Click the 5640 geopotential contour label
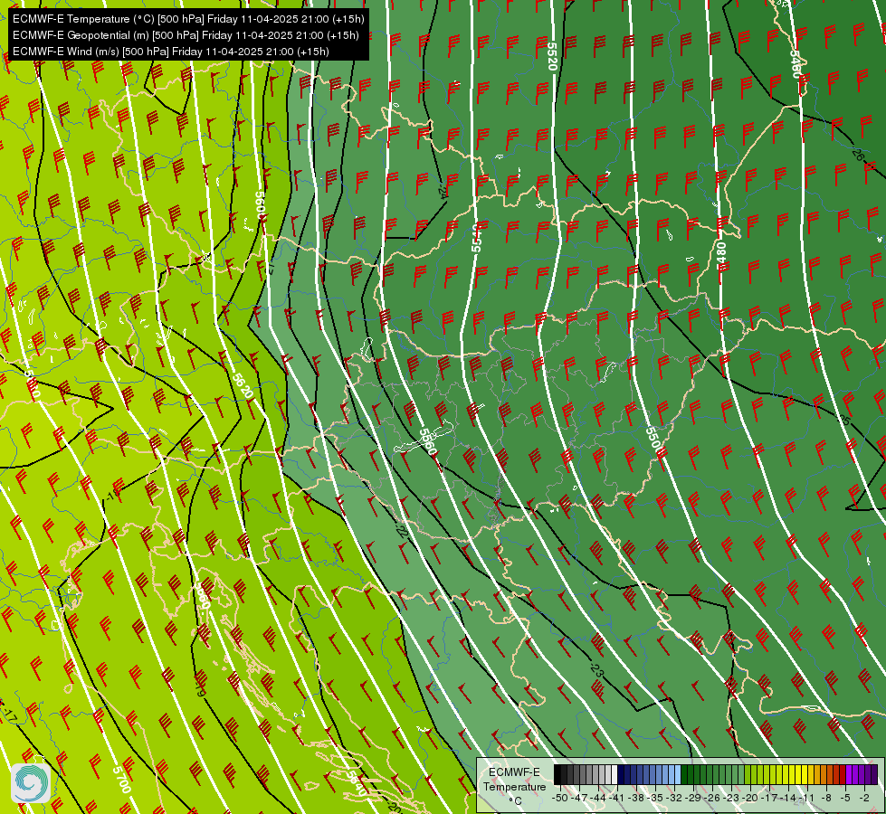Viewport: 886px width, 814px height. click(357, 785)
